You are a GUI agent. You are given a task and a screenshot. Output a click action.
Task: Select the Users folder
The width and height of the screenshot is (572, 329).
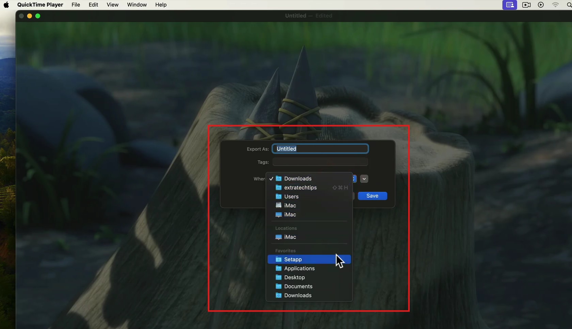tap(309, 197)
